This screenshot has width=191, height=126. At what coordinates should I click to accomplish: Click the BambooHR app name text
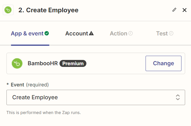tap(43, 63)
